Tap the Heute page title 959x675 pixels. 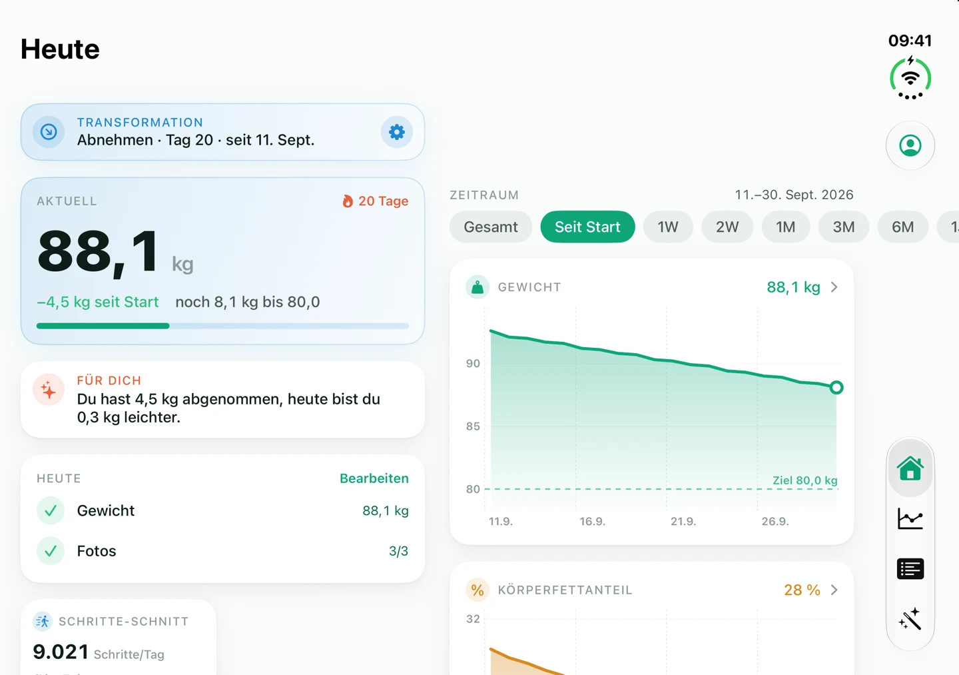pyautogui.click(x=60, y=49)
